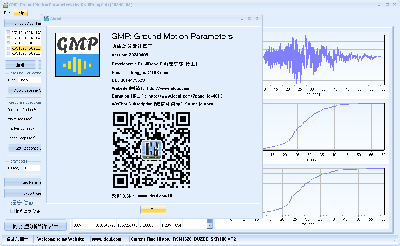Click the 地震动参数计算工 subtitle text
Image resolution: width=400 pixels, height=246 pixels.
pyautogui.click(x=132, y=47)
